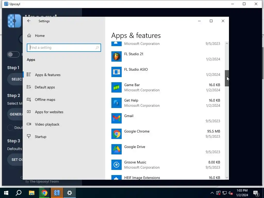The width and height of the screenshot is (264, 198).
Task: Click the Apps & features page heading
Action: click(136, 36)
